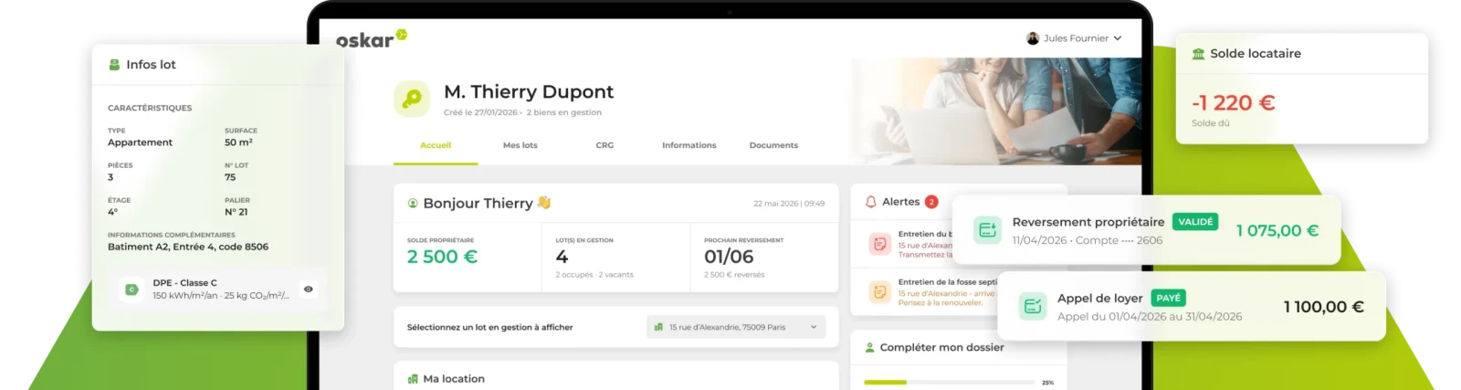Click the Infos lot header icon
The width and height of the screenshot is (1461, 390).
pyautogui.click(x=114, y=65)
